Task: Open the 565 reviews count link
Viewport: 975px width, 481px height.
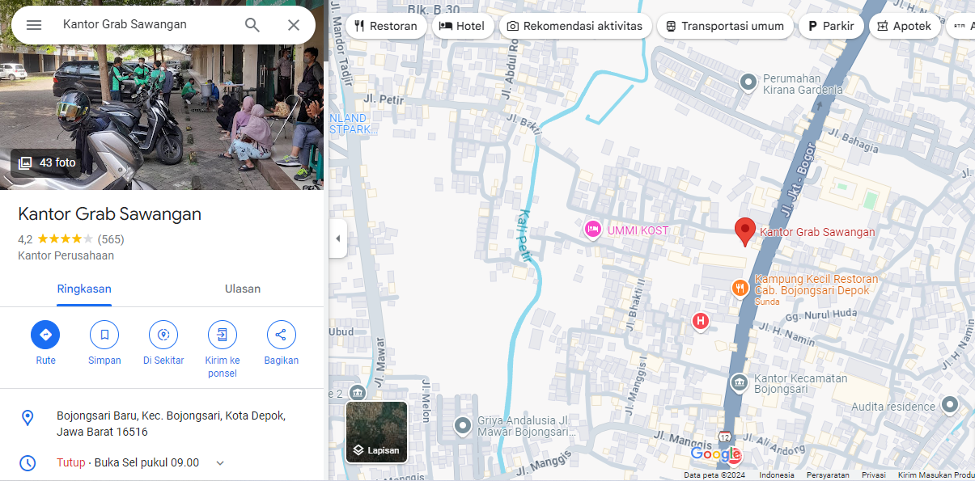Action: point(111,239)
